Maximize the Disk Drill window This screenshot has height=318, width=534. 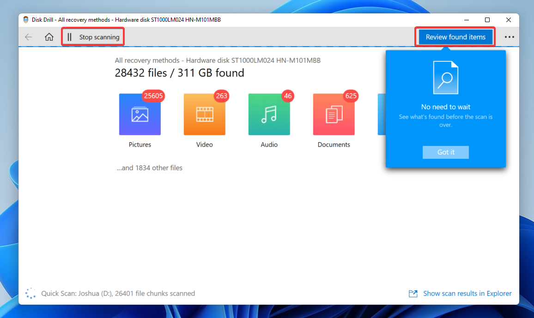click(x=487, y=20)
